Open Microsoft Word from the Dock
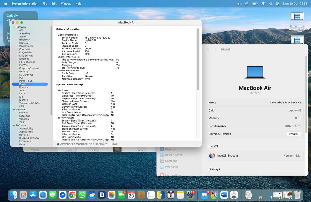The height and width of the screenshot is (202, 311). pyautogui.click(x=224, y=195)
